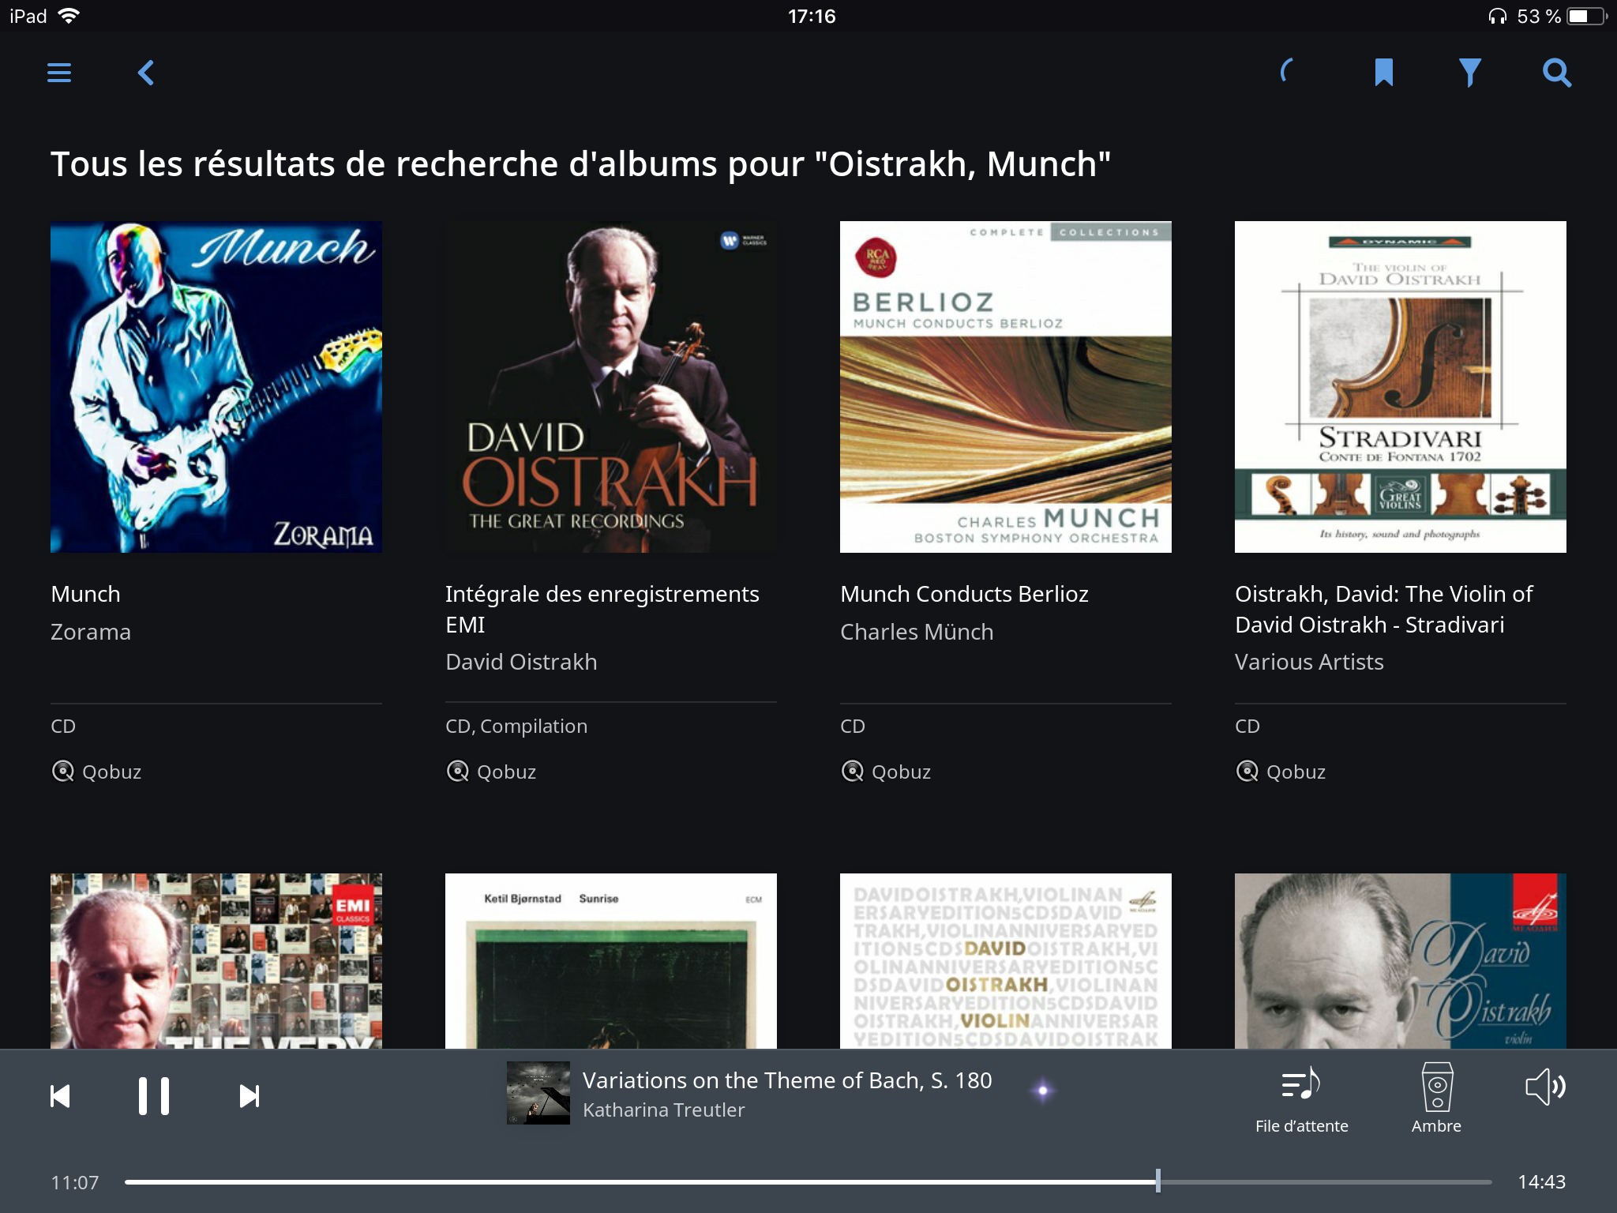Open the EMI Classics album cover in second row
This screenshot has height=1213, width=1617.
[216, 961]
